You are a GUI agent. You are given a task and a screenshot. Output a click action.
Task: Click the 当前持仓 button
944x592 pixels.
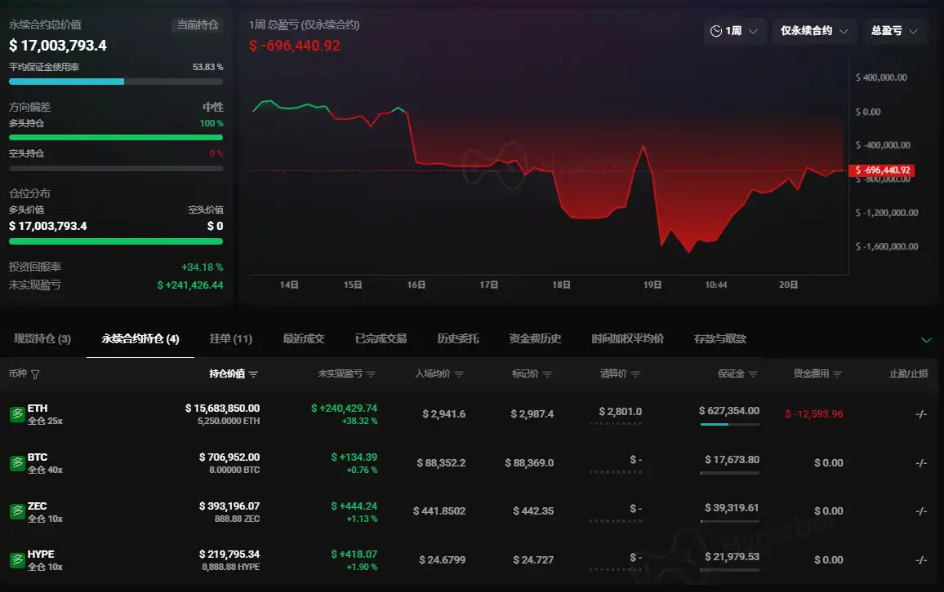point(198,25)
